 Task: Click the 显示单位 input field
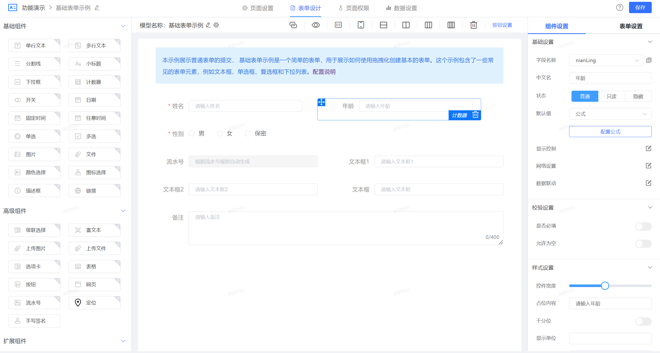[x=610, y=338]
